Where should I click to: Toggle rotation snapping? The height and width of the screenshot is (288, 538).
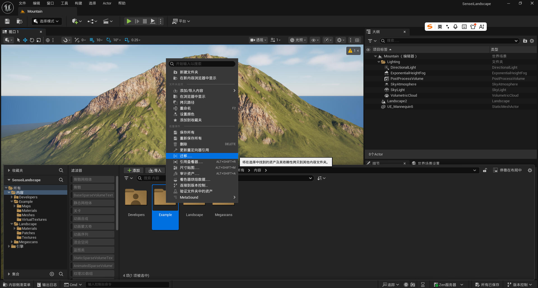pos(109,40)
